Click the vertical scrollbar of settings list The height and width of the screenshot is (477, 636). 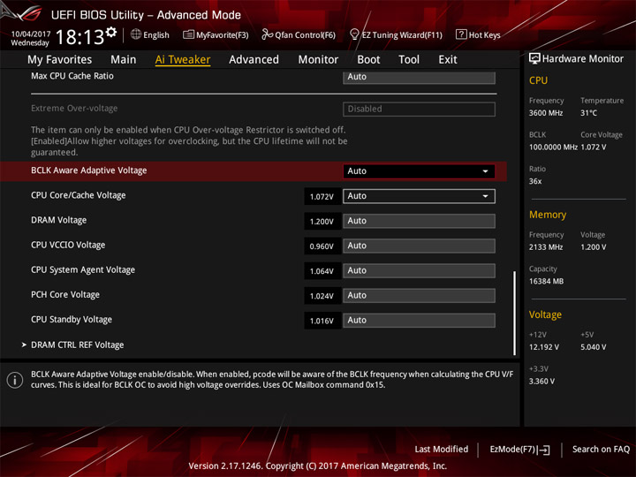[515, 313]
